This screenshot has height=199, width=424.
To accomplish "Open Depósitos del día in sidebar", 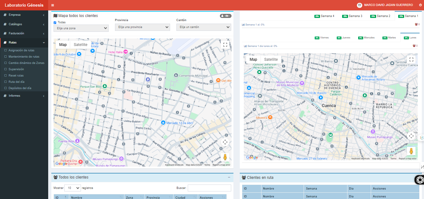I will pyautogui.click(x=20, y=88).
